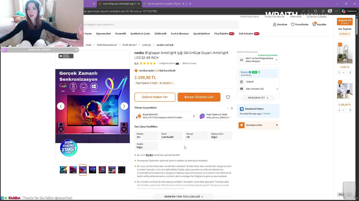This screenshot has height=201, width=359.
Task: Select the last product thumbnail in gallery strip
Action: pyautogui.click(x=122, y=170)
